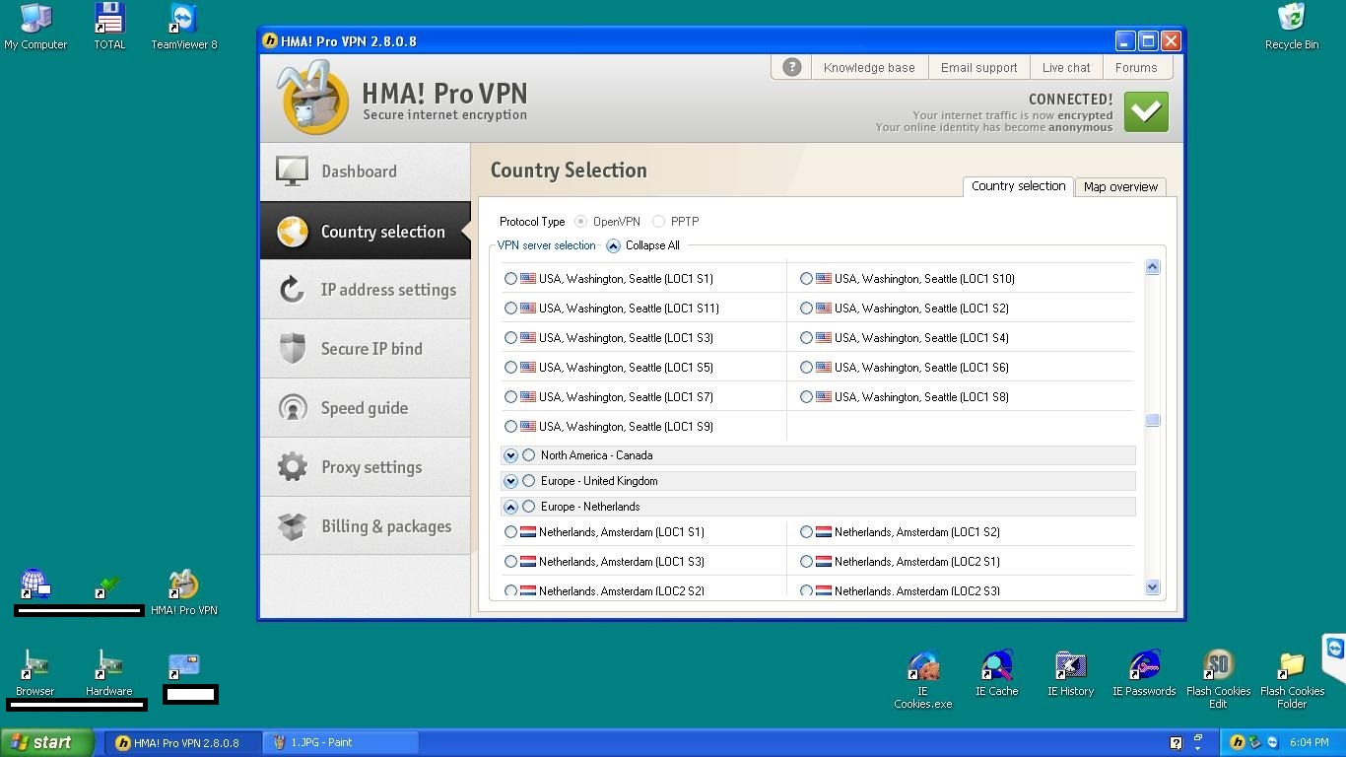This screenshot has width=1346, height=757.
Task: Expand the Europe - United Kingdom group
Action: 510,481
